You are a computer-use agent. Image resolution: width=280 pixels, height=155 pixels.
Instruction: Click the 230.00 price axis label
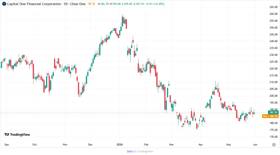[273, 55]
